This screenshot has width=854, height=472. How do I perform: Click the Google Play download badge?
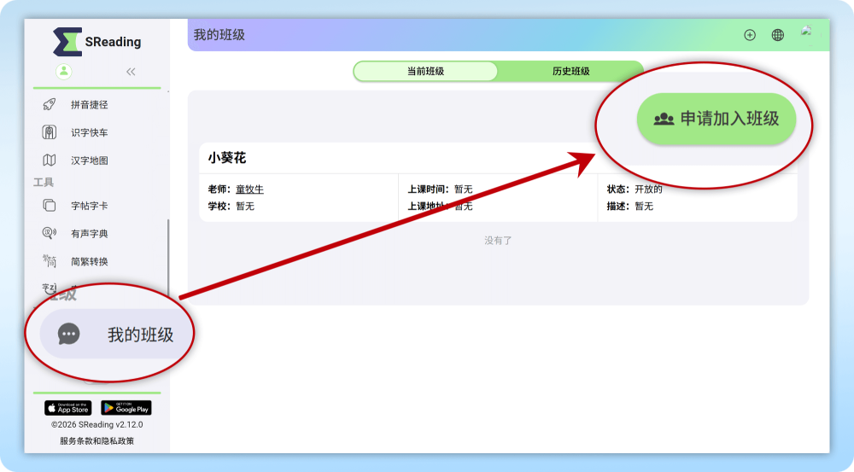point(126,408)
